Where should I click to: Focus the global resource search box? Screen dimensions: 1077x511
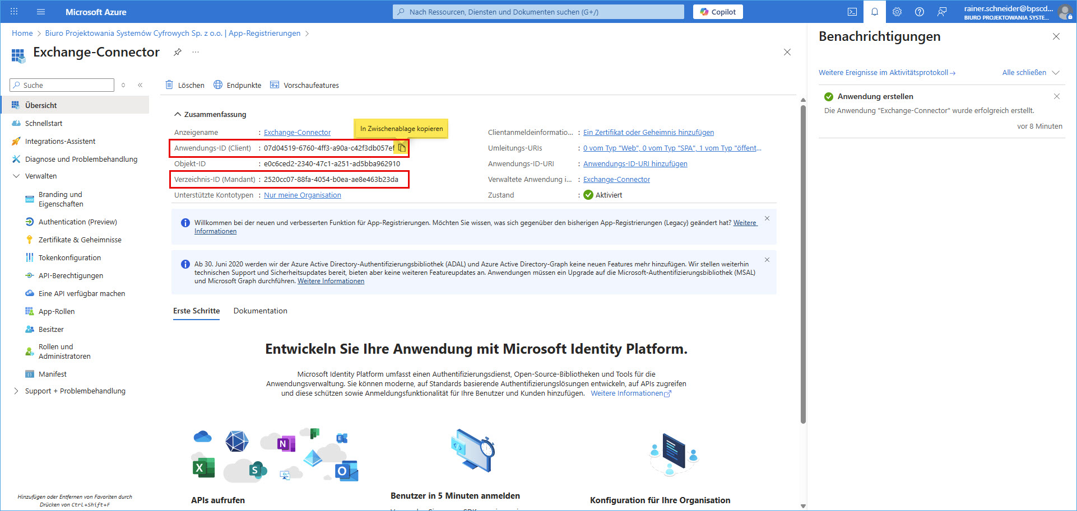(538, 12)
